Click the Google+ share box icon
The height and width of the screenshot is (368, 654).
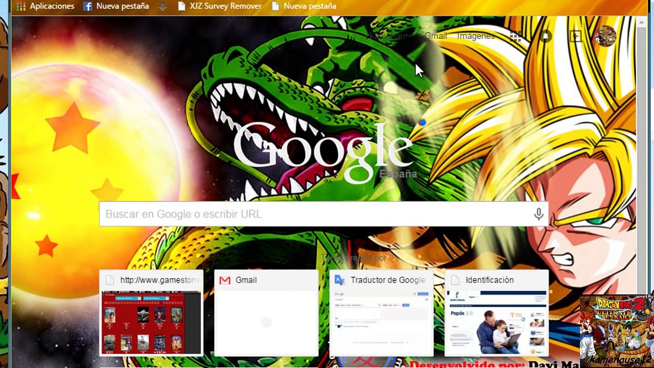[x=576, y=36]
